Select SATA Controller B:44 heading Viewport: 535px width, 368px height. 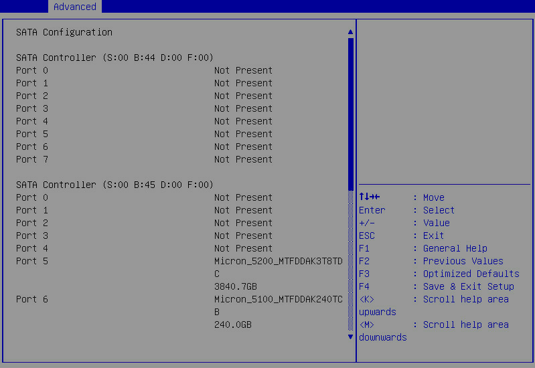[114, 58]
